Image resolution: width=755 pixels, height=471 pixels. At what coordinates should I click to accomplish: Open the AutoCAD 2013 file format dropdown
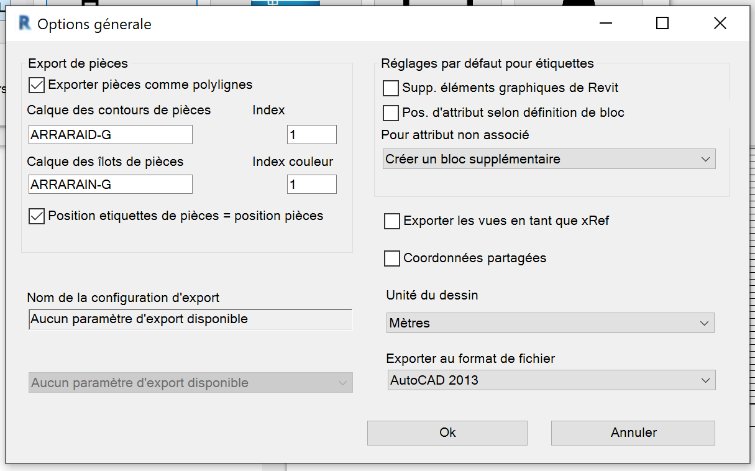click(x=551, y=380)
